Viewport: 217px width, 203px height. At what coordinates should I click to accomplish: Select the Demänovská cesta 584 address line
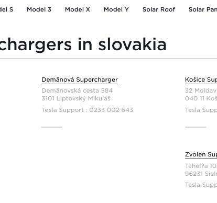coord(77,91)
